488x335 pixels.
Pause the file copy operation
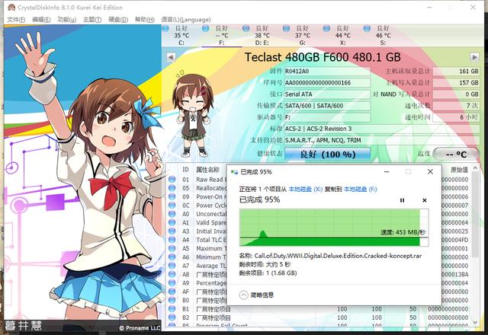(x=402, y=200)
